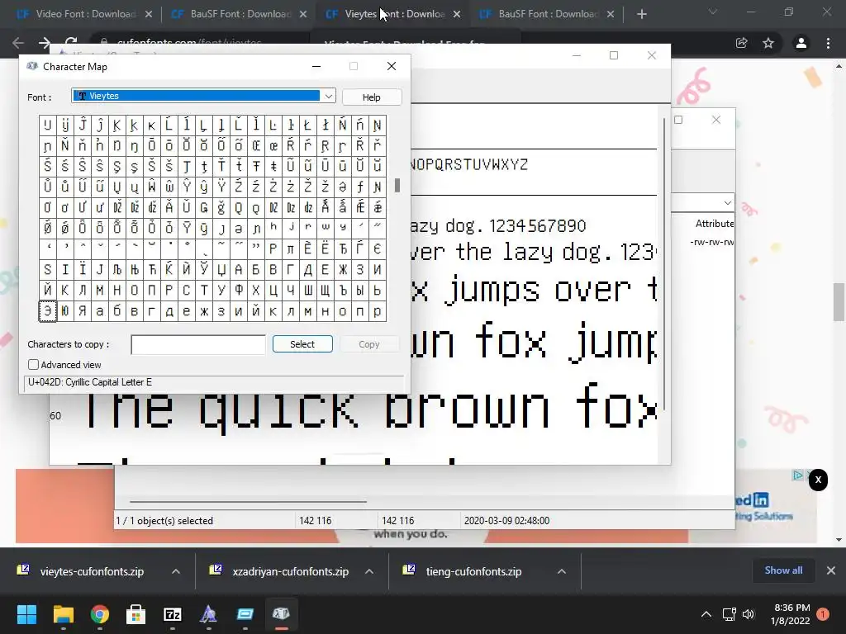
Task: Open notification badge in taskbar
Action: point(823,614)
